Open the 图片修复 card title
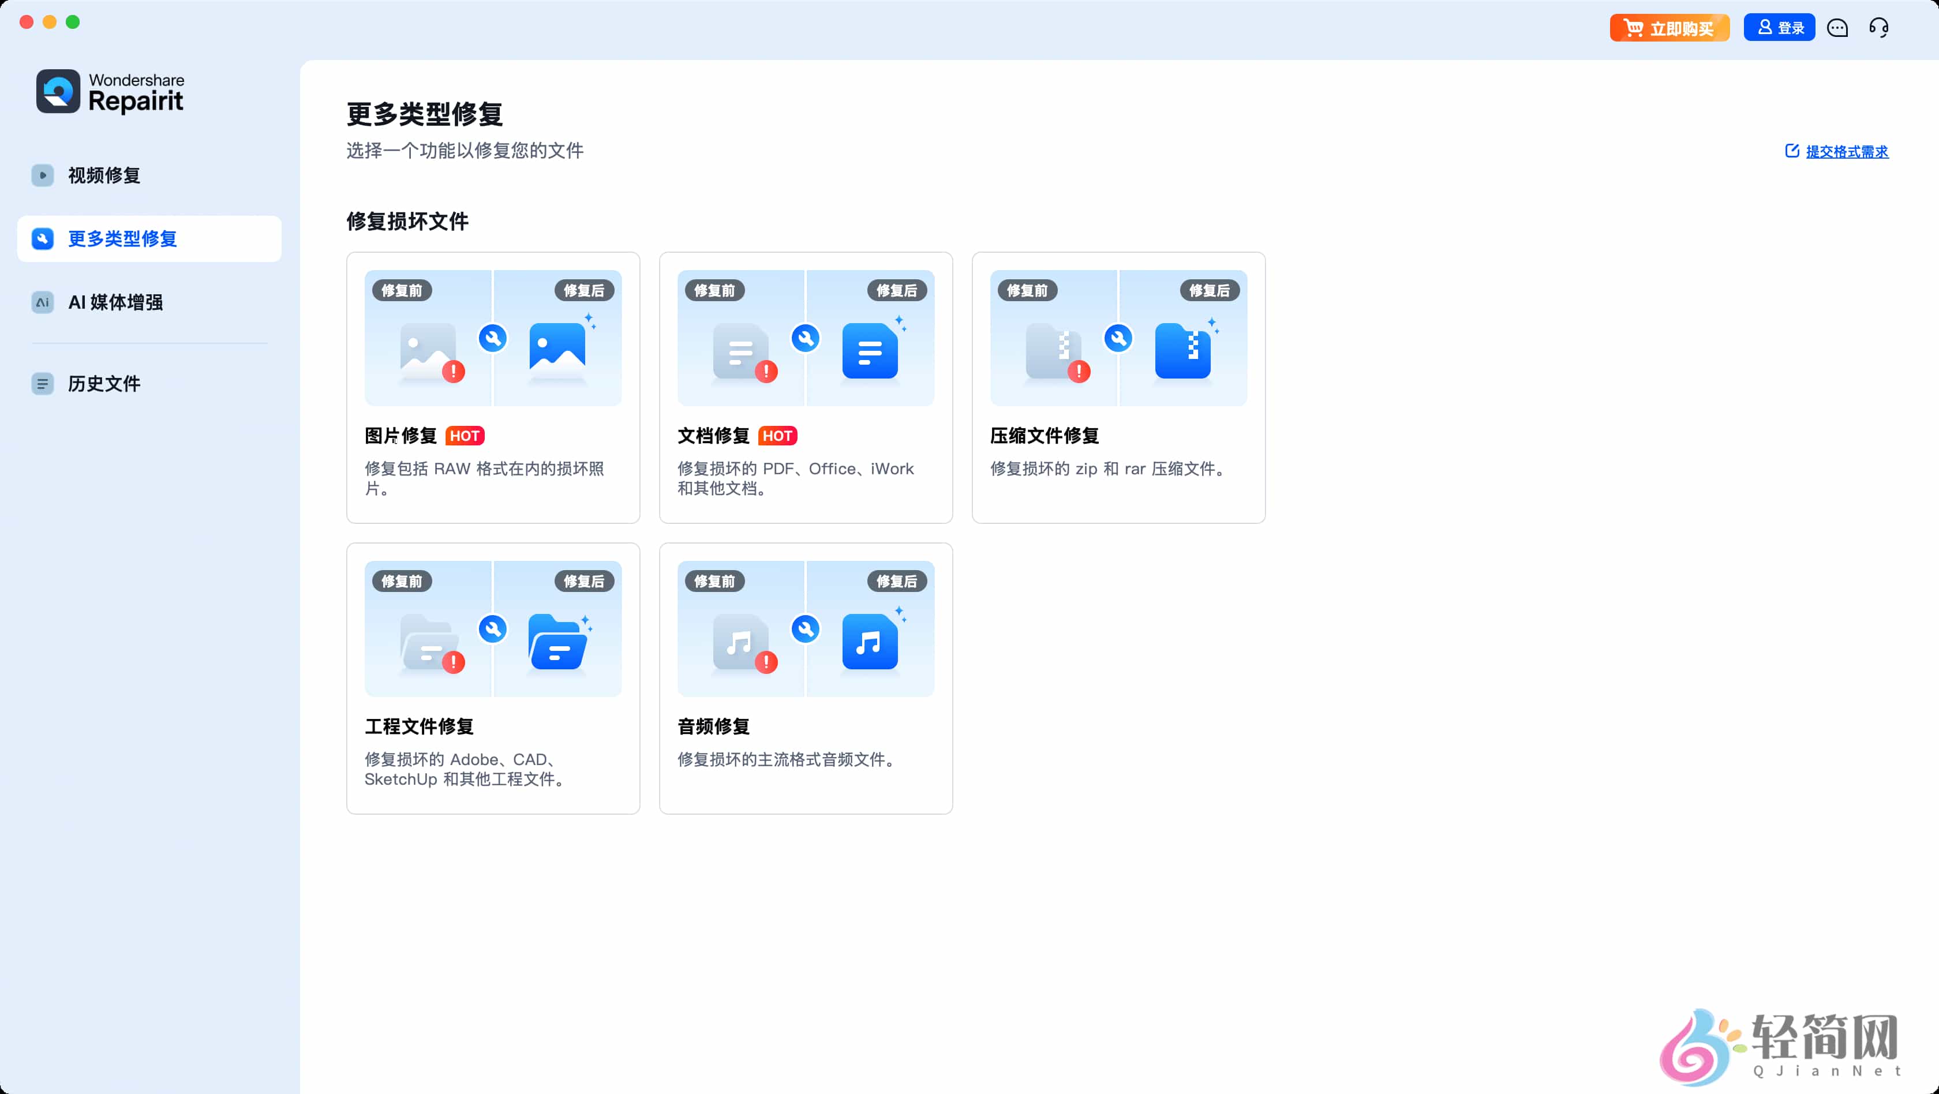 tap(400, 436)
